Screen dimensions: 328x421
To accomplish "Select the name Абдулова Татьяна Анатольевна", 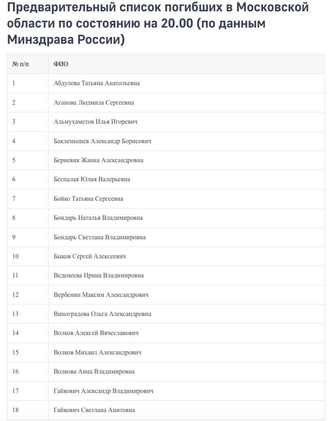I will pyautogui.click(x=96, y=83).
